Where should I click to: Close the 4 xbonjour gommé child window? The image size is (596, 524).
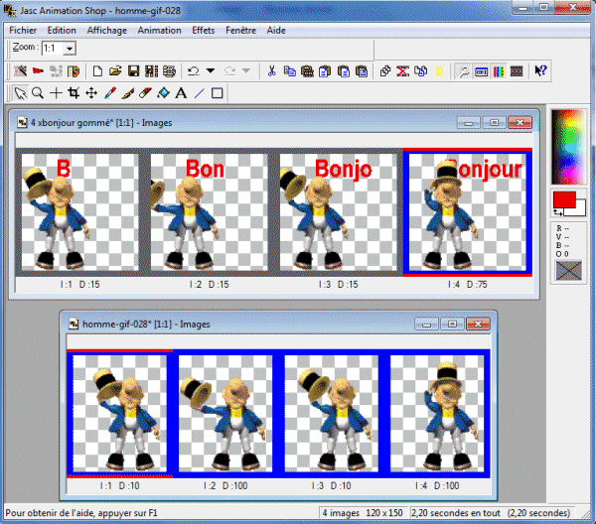pos(520,123)
